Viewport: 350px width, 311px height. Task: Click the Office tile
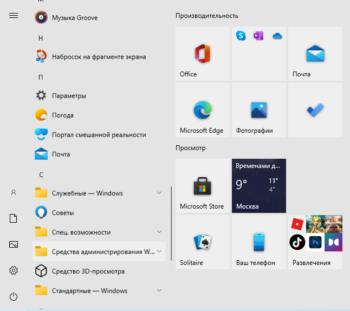[x=203, y=54]
